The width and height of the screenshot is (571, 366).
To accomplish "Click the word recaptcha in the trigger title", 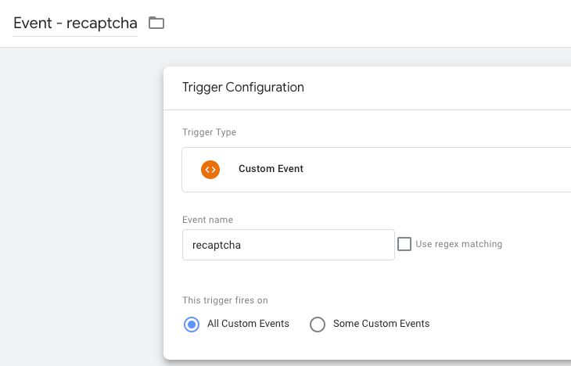I will (x=102, y=23).
